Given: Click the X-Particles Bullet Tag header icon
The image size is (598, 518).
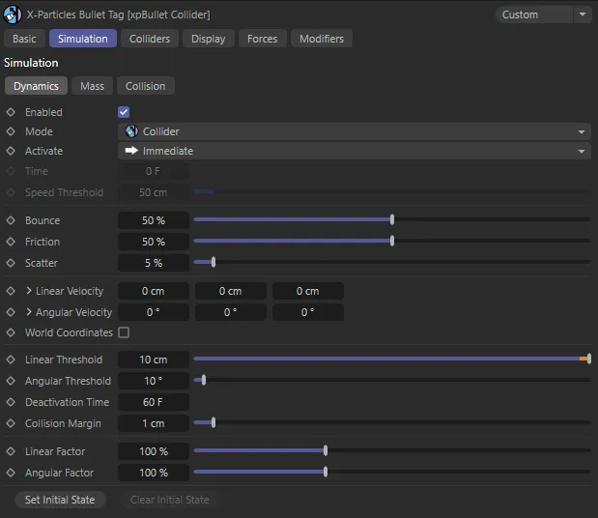Looking at the screenshot, I should coord(14,14).
